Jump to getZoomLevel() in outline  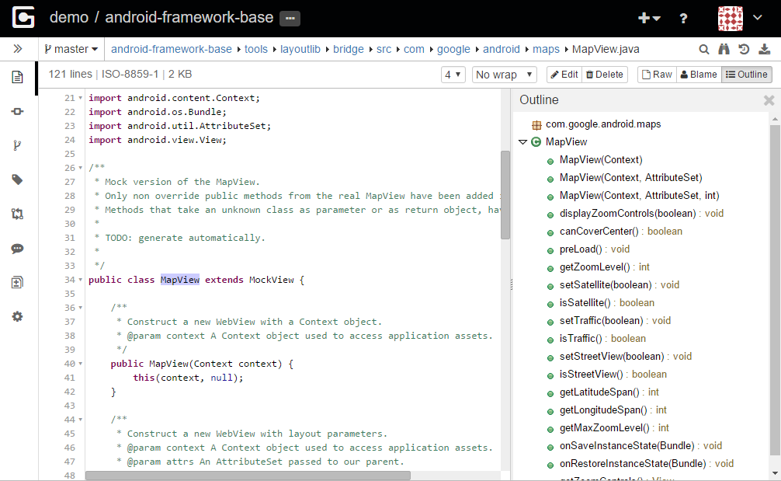coord(605,267)
